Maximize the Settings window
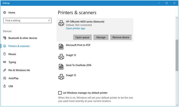Screen dimensions: 179x107 click(x=167, y=3)
